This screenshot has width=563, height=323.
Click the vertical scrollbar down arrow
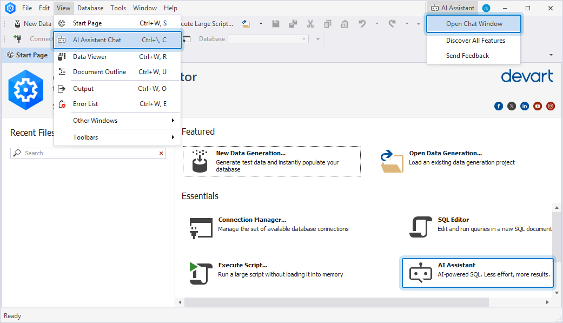coord(557,293)
